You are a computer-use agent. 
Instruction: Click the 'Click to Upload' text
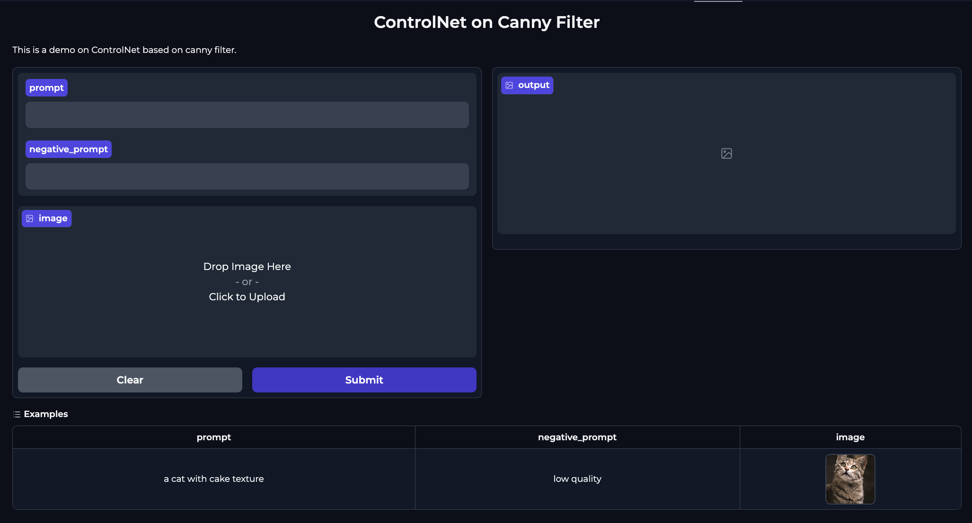tap(247, 296)
